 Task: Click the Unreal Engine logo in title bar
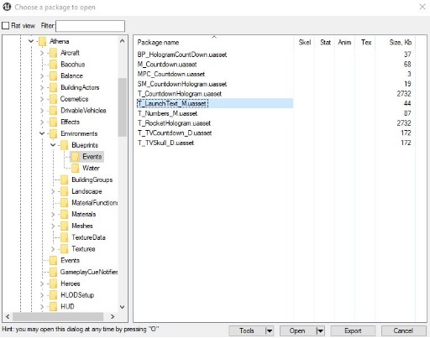(x=7, y=7)
